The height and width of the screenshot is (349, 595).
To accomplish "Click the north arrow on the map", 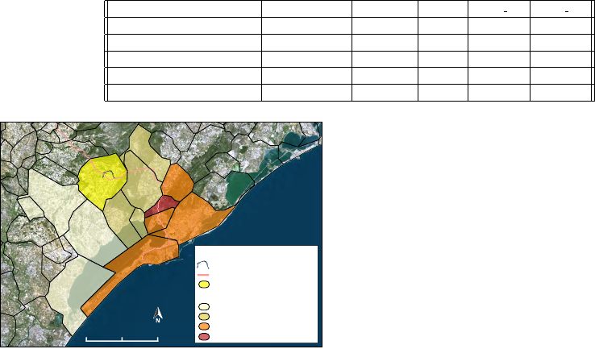I will pos(159,315).
